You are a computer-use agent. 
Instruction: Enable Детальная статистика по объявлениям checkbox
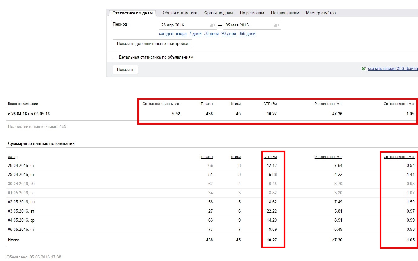click(115, 57)
